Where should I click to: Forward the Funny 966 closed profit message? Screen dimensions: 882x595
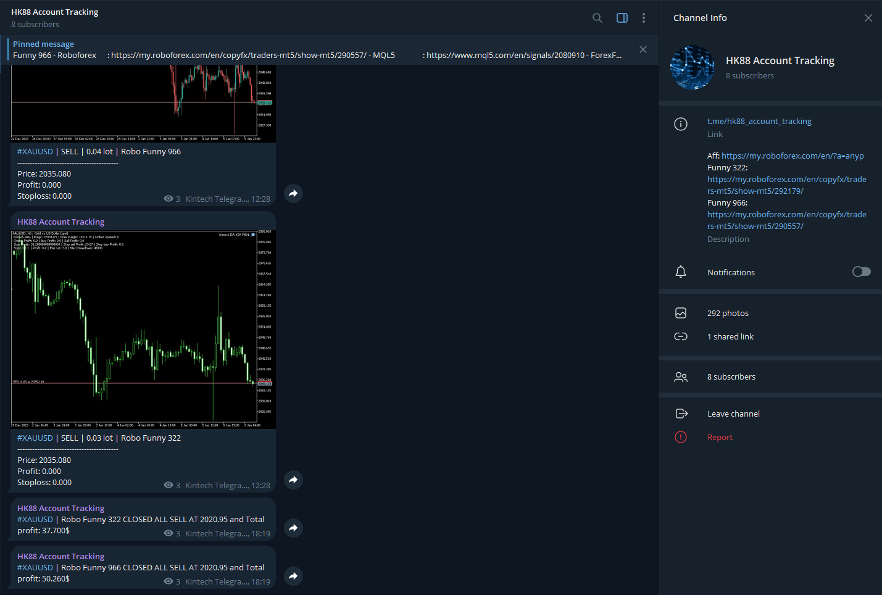[293, 576]
